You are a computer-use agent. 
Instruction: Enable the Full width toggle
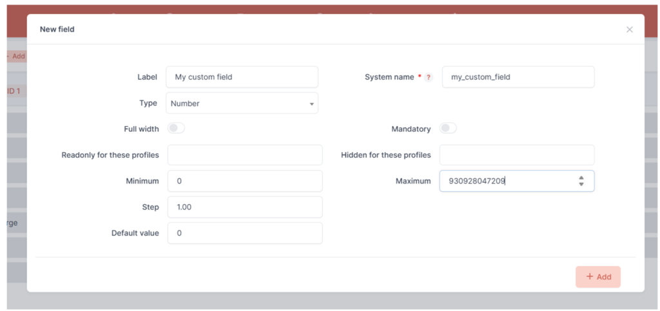[176, 129]
